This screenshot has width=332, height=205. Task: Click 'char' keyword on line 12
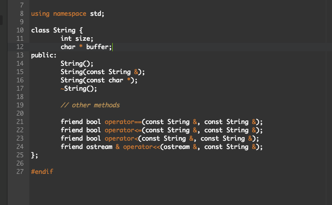point(68,47)
